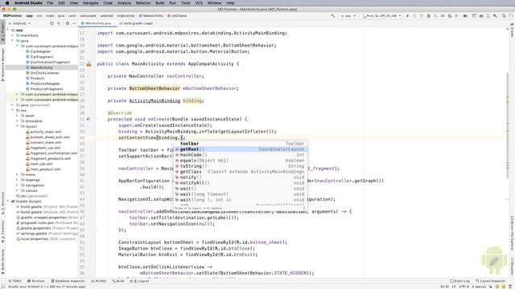Open the TODO tool window
This screenshot has height=289, width=515.
(x=14, y=281)
